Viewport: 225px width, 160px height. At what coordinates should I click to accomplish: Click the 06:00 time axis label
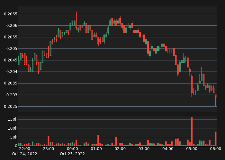[x=216, y=149]
